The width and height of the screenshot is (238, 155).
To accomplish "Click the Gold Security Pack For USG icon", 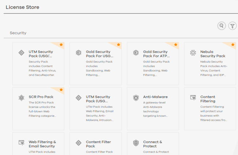I will tap(79, 53).
